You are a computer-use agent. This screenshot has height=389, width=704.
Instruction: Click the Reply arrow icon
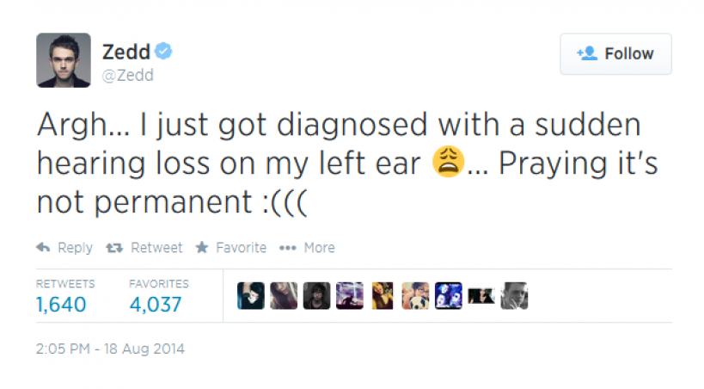click(x=43, y=248)
